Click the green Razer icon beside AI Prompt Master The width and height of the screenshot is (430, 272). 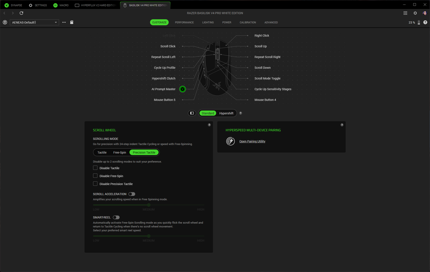pyautogui.click(x=183, y=89)
